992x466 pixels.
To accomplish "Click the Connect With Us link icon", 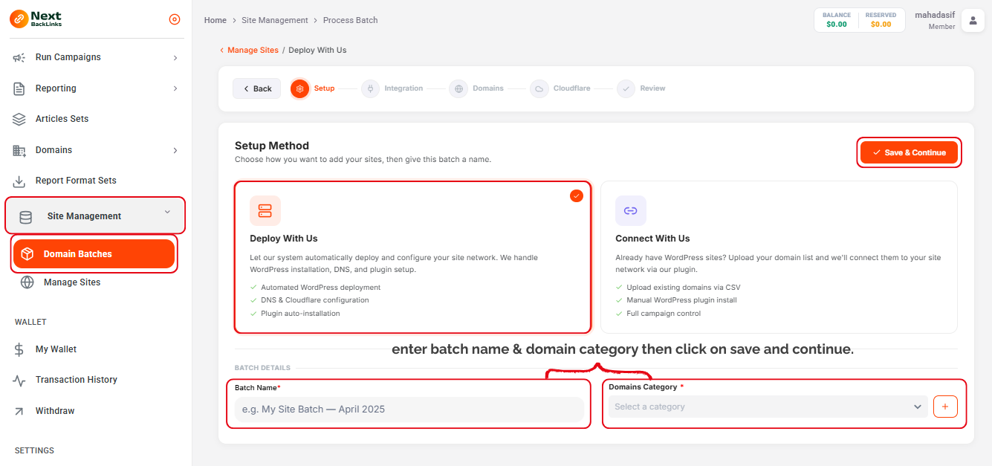I will (631, 210).
